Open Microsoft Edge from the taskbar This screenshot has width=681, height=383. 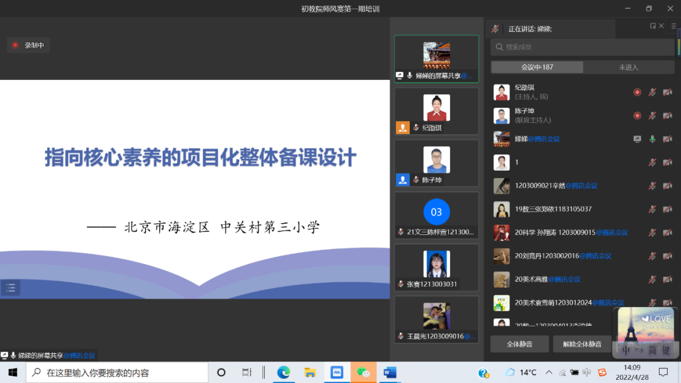(284, 372)
